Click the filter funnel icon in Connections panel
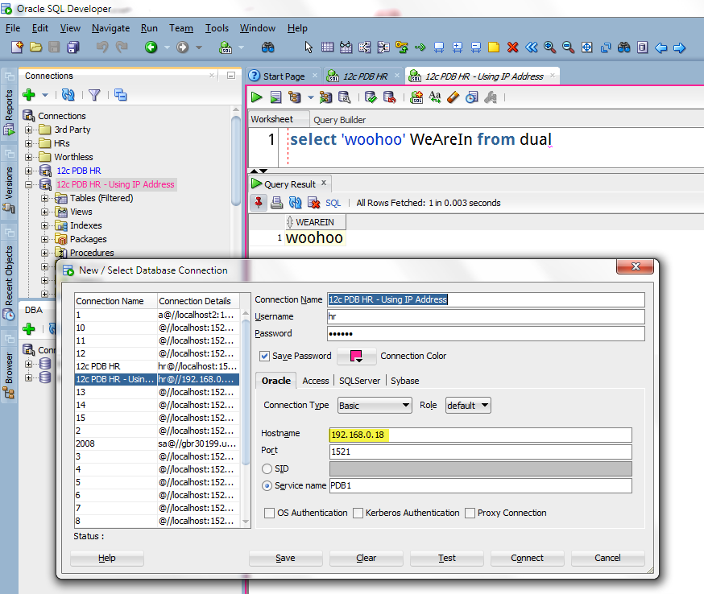This screenshot has height=594, width=704. [x=94, y=95]
